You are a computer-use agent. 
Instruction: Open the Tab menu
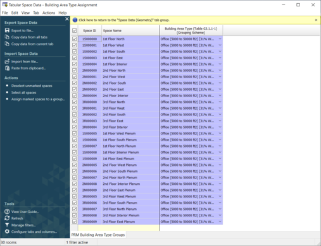point(36,13)
